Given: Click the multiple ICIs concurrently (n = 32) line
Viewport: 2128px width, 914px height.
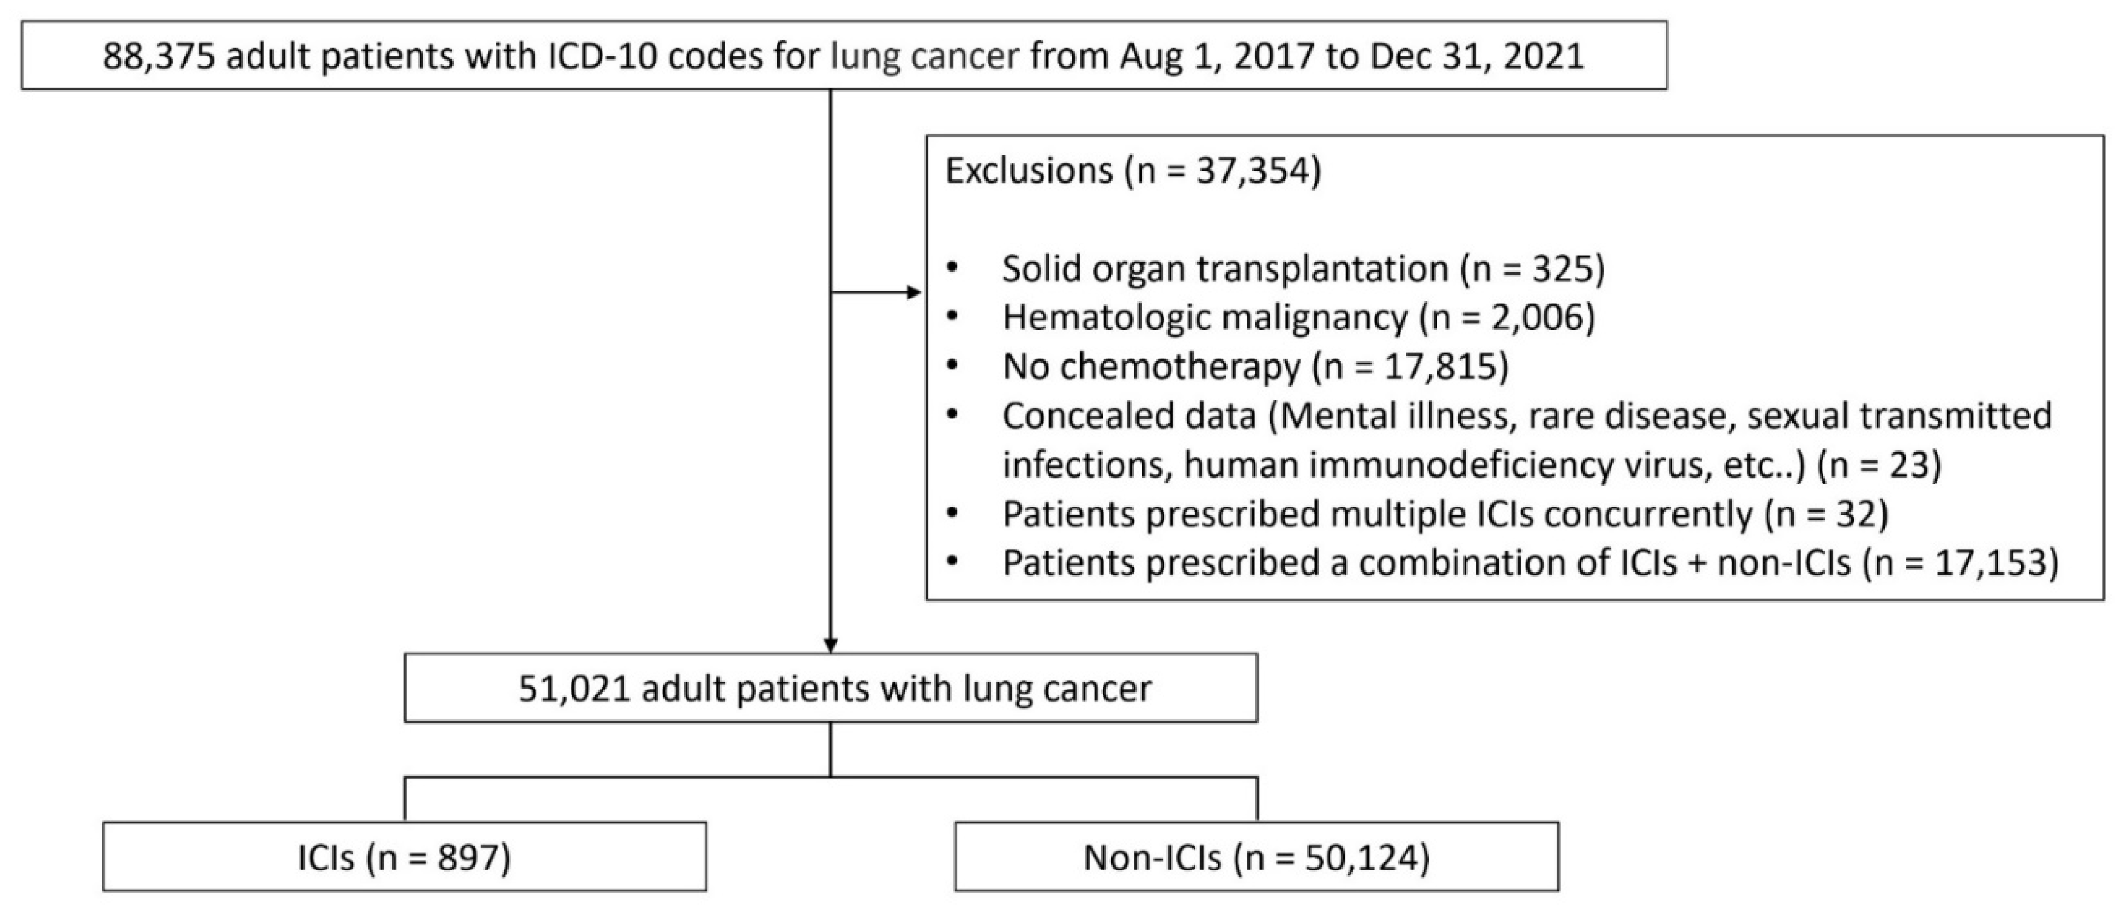Looking at the screenshot, I should (x=1445, y=514).
